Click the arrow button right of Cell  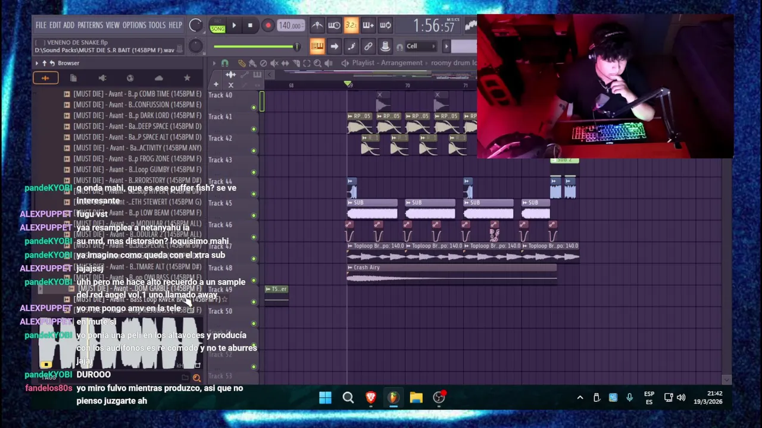[x=447, y=46]
